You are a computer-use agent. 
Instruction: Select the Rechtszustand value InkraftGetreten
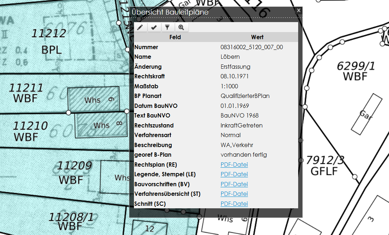tap(242, 125)
